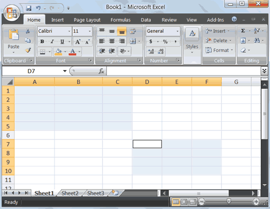
Task: Switch to the Data tab
Action: click(146, 20)
